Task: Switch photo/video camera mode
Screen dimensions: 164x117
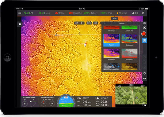Action: click(144, 27)
